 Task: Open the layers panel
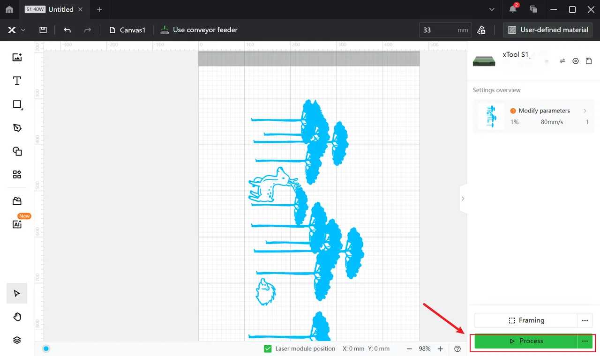point(17,341)
